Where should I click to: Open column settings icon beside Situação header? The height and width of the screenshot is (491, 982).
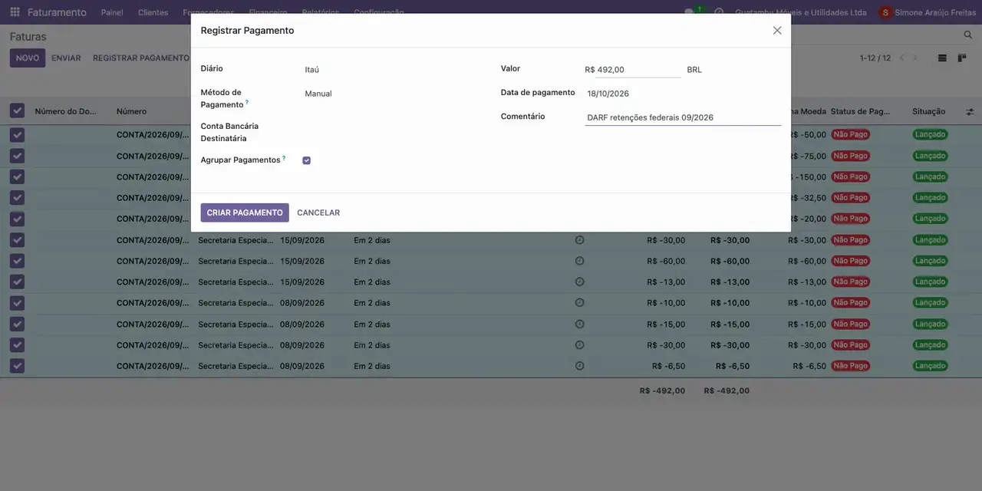[x=970, y=111]
